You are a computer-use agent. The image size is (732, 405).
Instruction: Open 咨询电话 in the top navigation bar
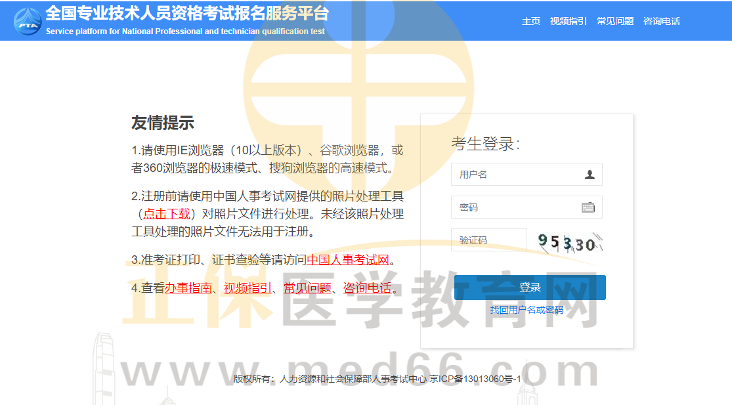[661, 21]
